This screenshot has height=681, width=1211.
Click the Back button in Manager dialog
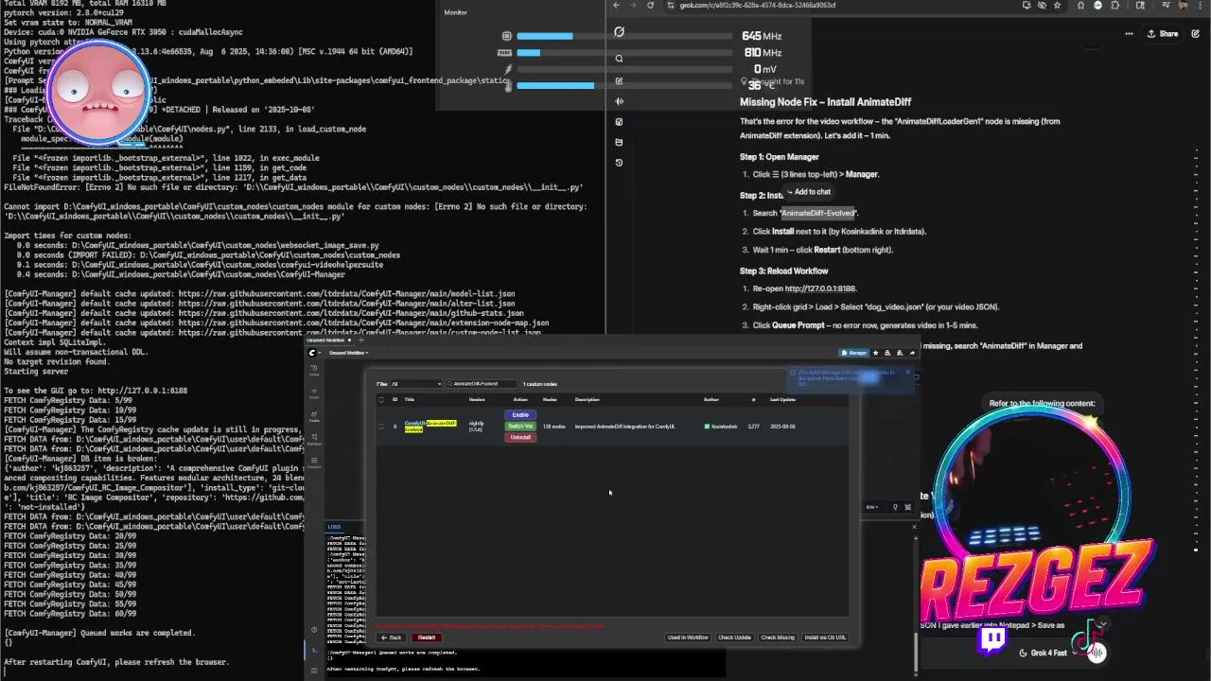(392, 637)
